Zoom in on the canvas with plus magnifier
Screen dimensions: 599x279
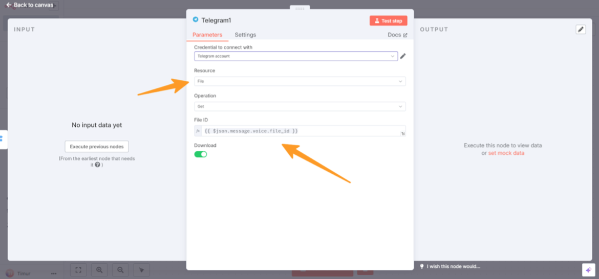[99, 269]
